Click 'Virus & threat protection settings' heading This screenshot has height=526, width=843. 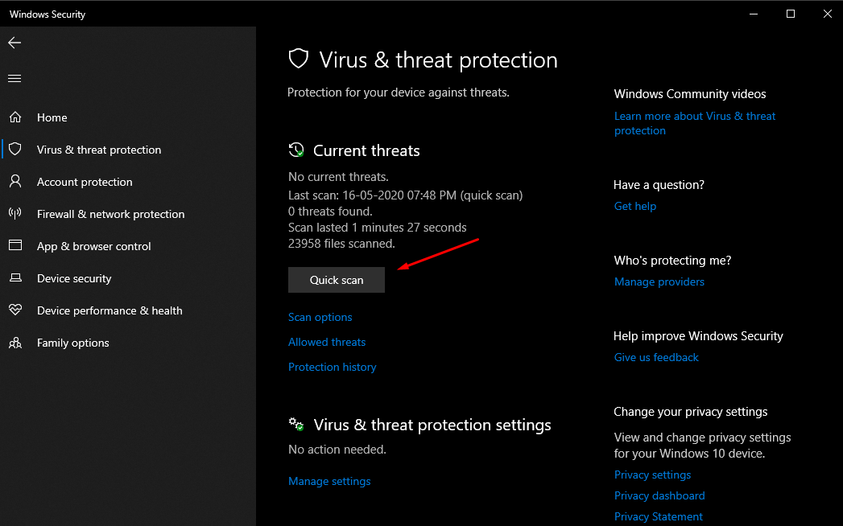tap(432, 425)
